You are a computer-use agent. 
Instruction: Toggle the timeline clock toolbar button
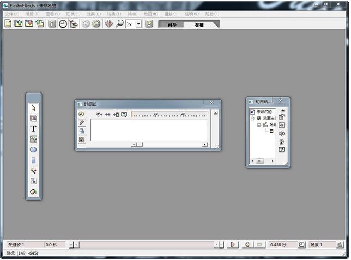63,24
